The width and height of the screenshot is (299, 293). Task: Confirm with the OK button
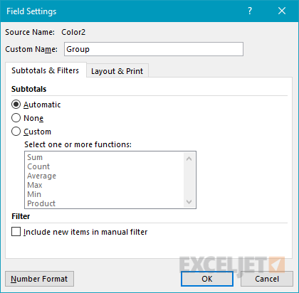(x=207, y=279)
